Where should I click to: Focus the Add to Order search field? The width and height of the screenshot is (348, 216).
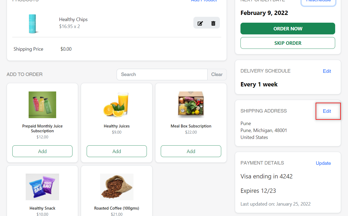tap(162, 74)
